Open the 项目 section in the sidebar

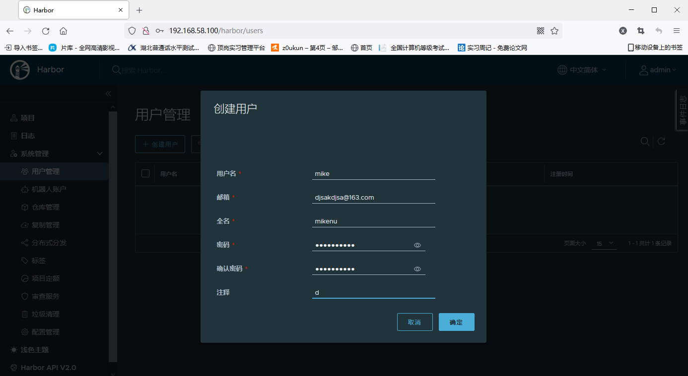click(27, 117)
